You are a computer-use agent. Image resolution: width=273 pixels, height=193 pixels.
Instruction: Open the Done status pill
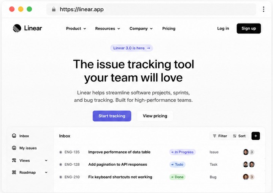177,177
